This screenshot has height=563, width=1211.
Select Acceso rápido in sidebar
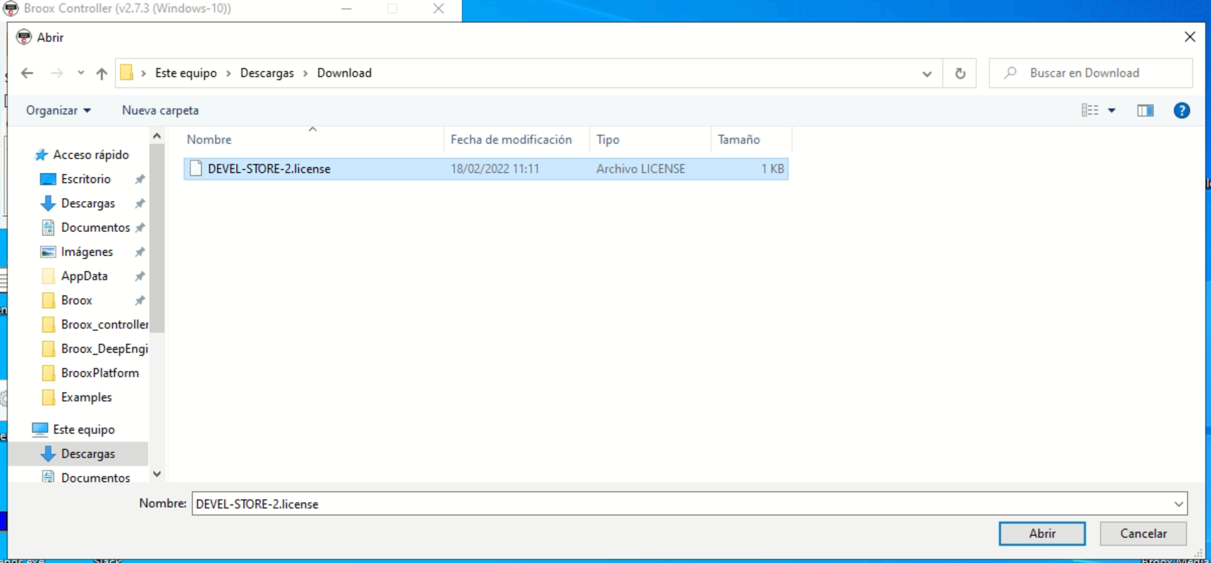point(91,155)
